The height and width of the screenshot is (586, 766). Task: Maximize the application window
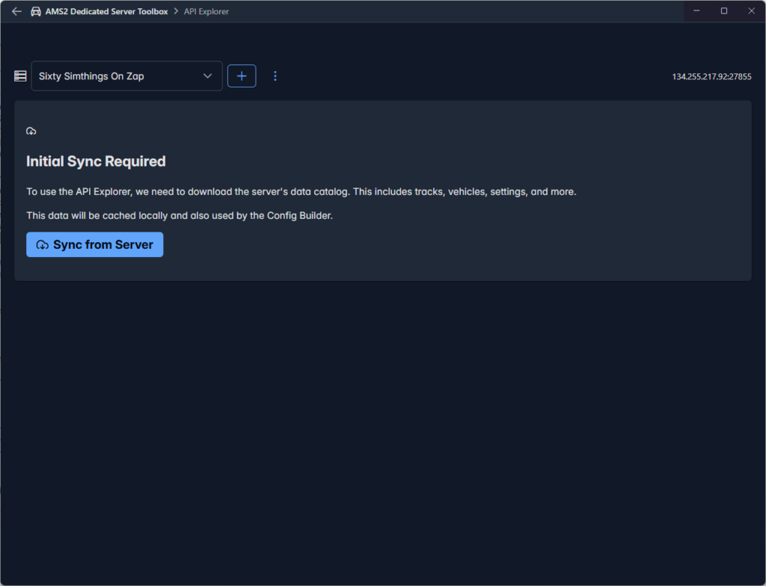pos(724,11)
